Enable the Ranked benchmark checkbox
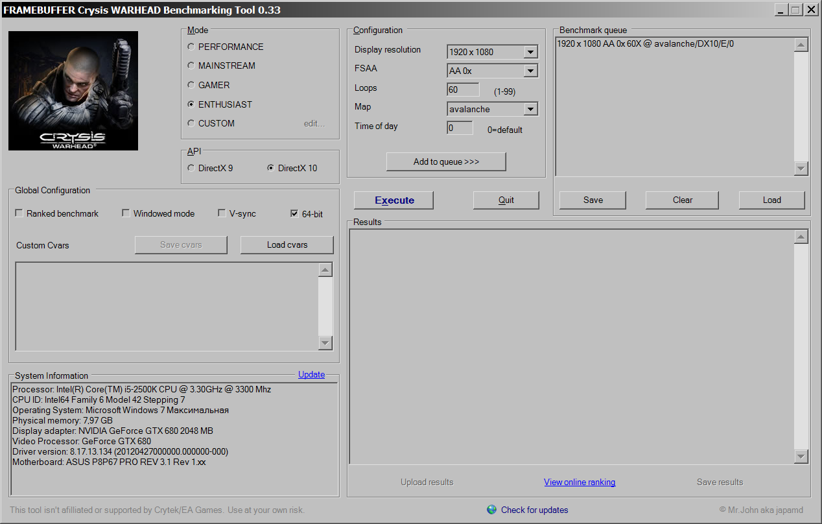 19,213
